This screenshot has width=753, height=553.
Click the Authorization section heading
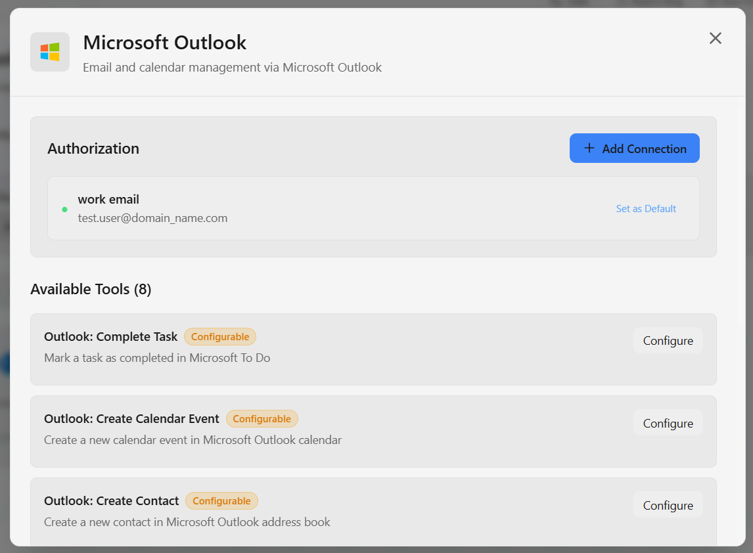(93, 148)
